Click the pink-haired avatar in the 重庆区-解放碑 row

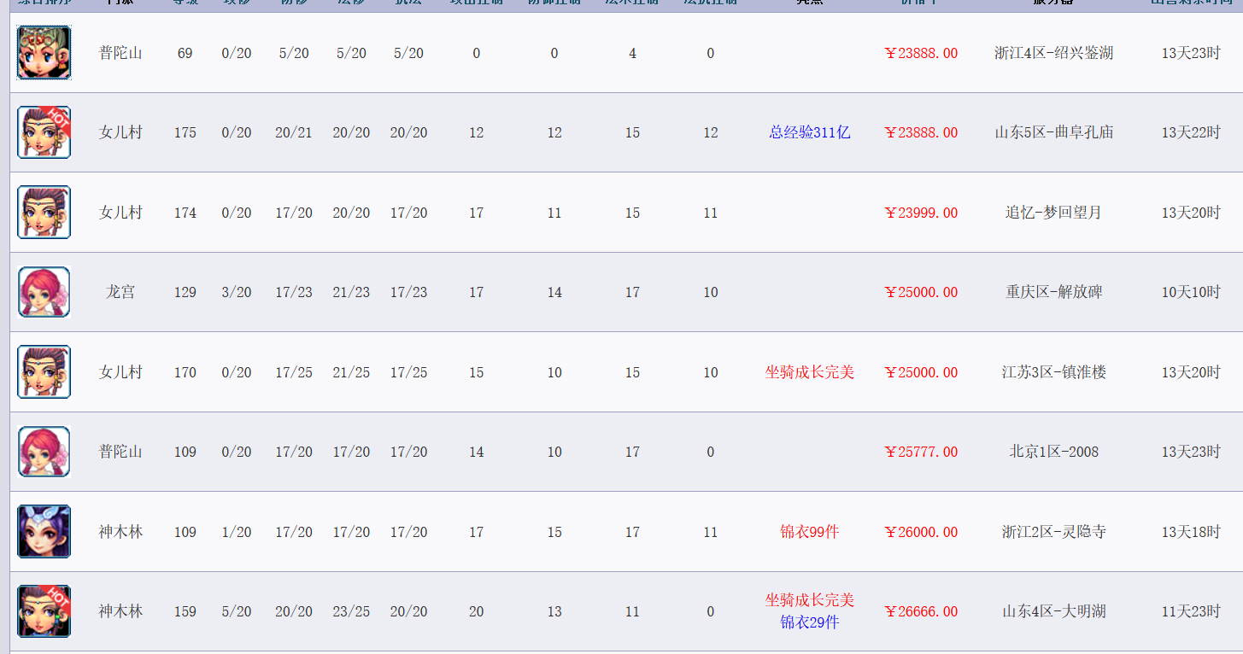(x=44, y=292)
